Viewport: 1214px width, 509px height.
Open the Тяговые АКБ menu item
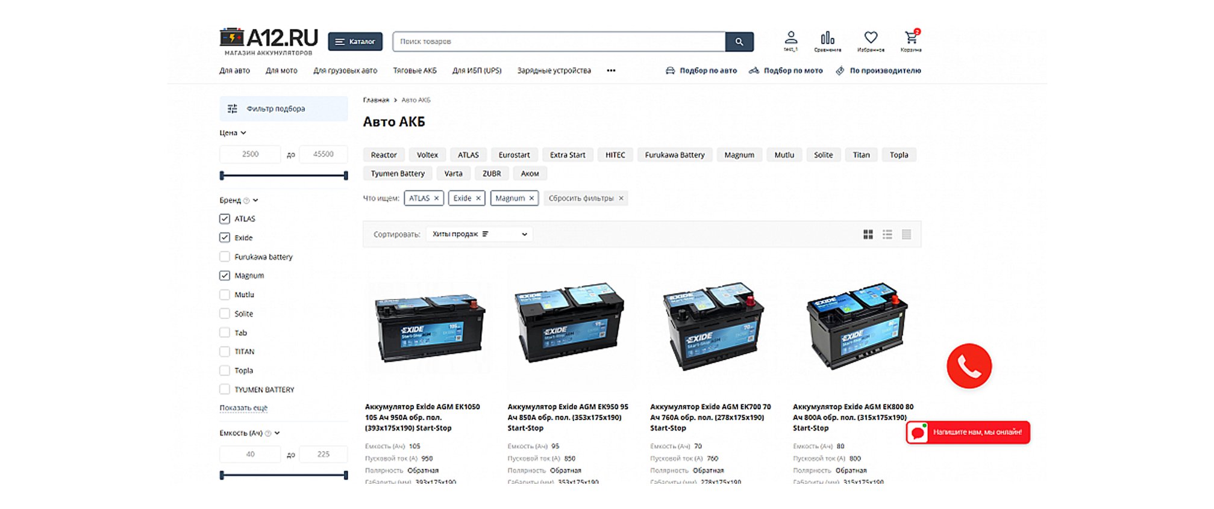(x=415, y=70)
